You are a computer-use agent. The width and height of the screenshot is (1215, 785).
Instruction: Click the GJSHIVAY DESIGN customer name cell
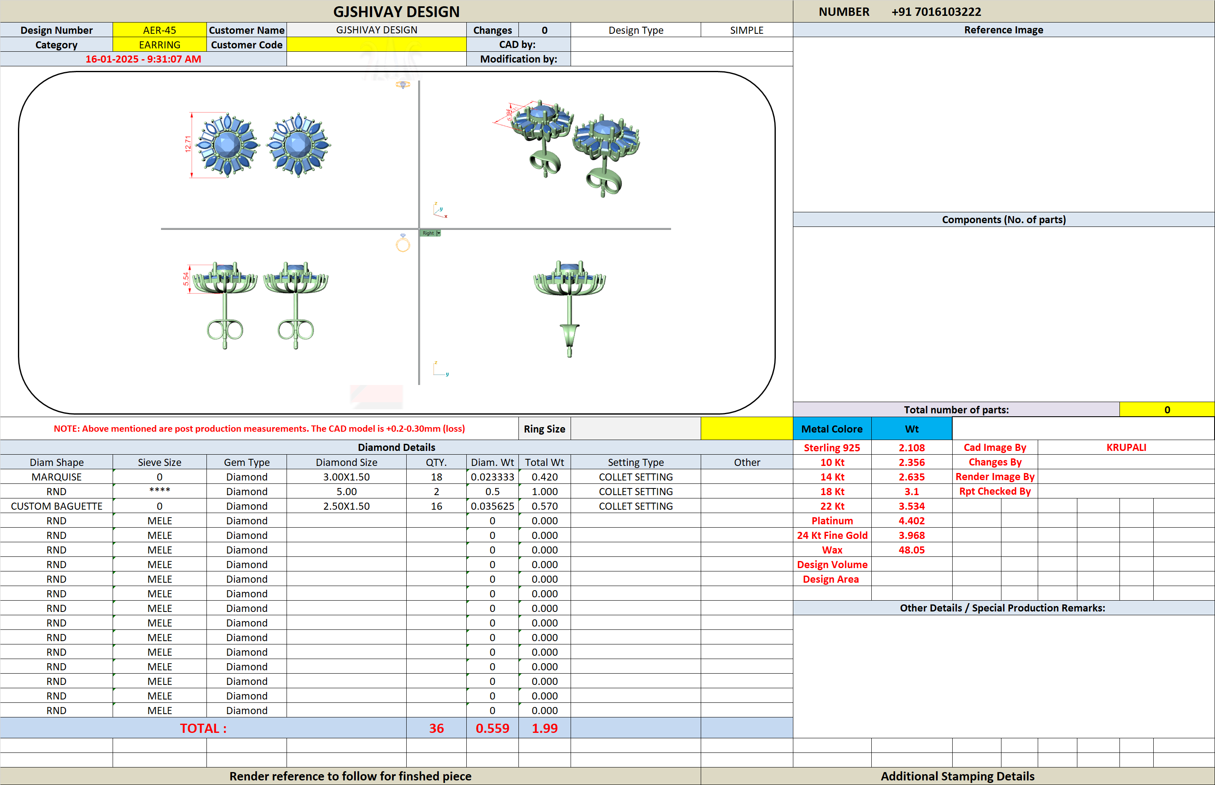pos(377,30)
